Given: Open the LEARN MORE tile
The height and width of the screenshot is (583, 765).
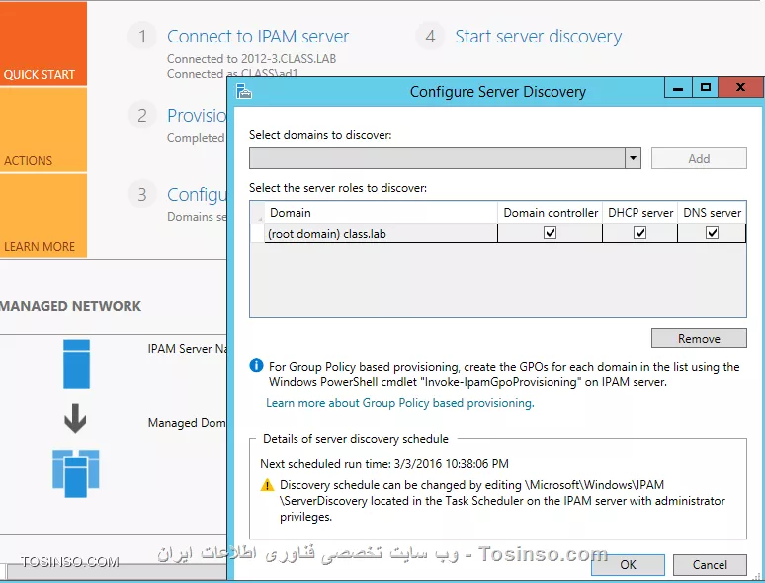Looking at the screenshot, I should pyautogui.click(x=43, y=215).
